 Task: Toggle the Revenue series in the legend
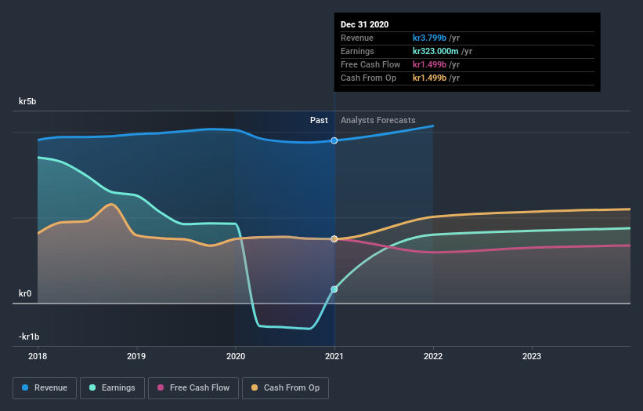pyautogui.click(x=45, y=388)
